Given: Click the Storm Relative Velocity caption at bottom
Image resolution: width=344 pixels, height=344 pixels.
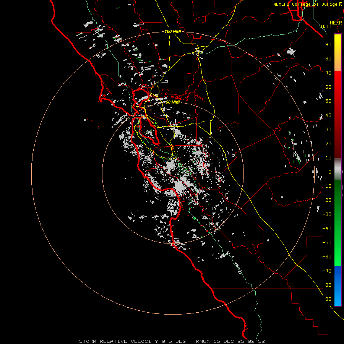Looking at the screenshot, I should [x=172, y=341].
